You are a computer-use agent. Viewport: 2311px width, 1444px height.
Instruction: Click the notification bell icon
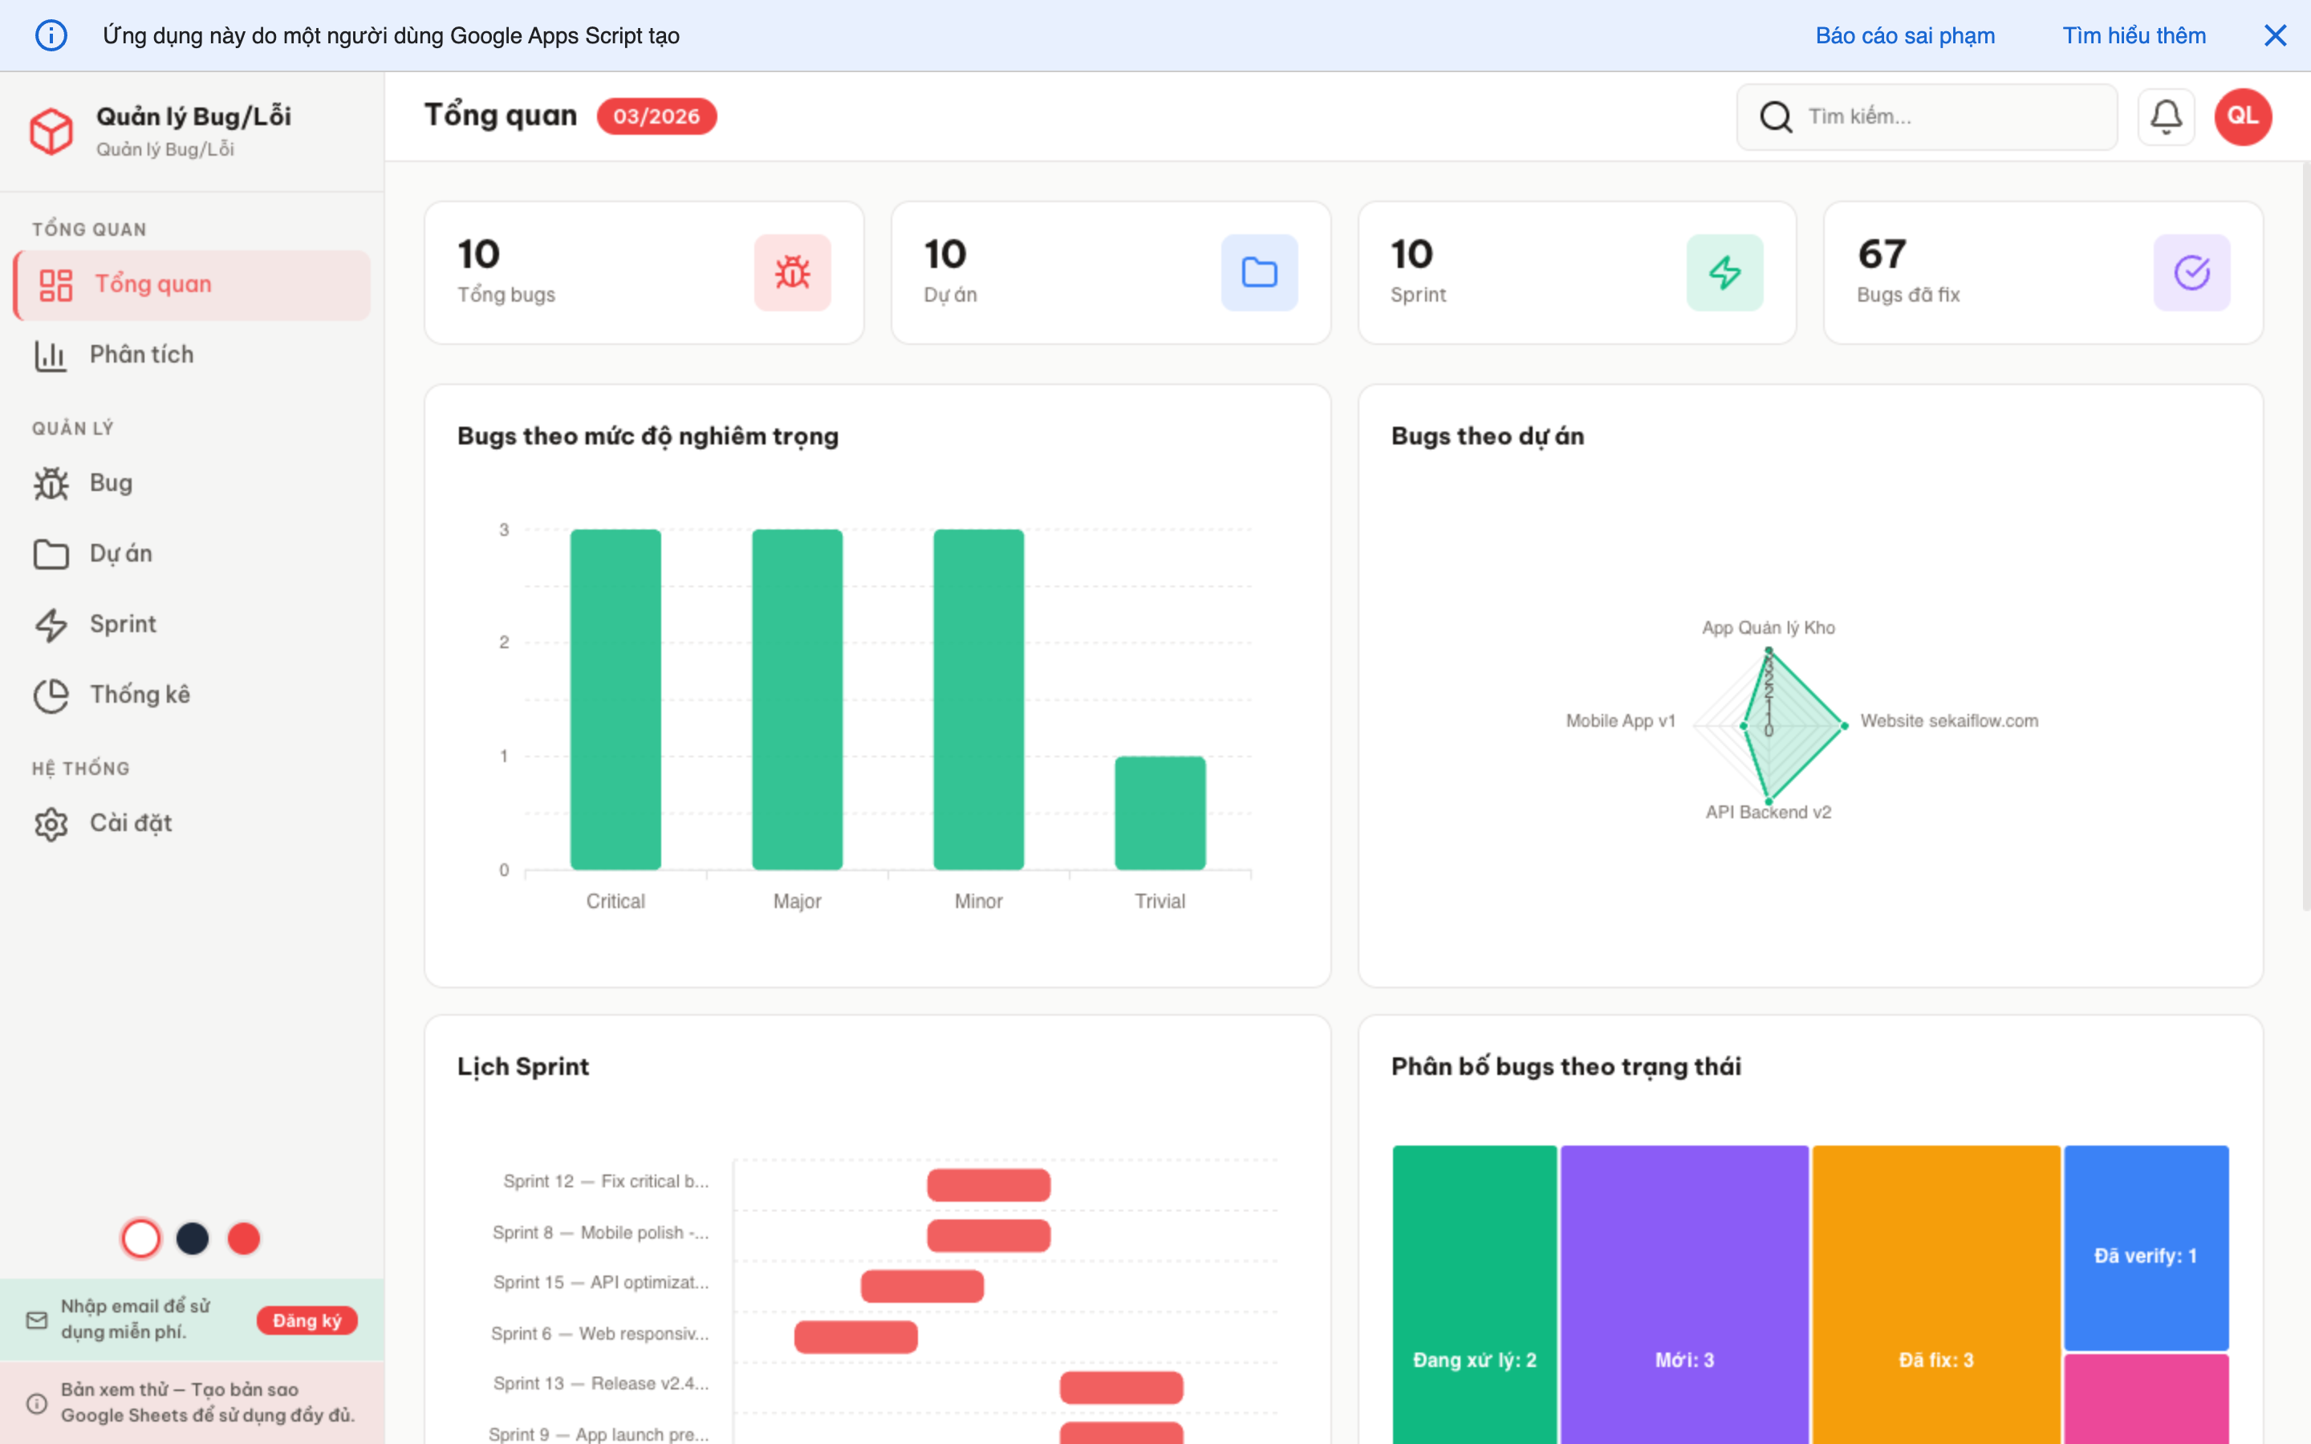(2165, 116)
